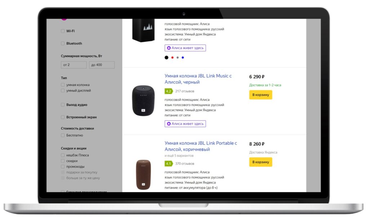Enable the Wi-Fi filter checkbox
Screen dimensions: 369x221
63,31
